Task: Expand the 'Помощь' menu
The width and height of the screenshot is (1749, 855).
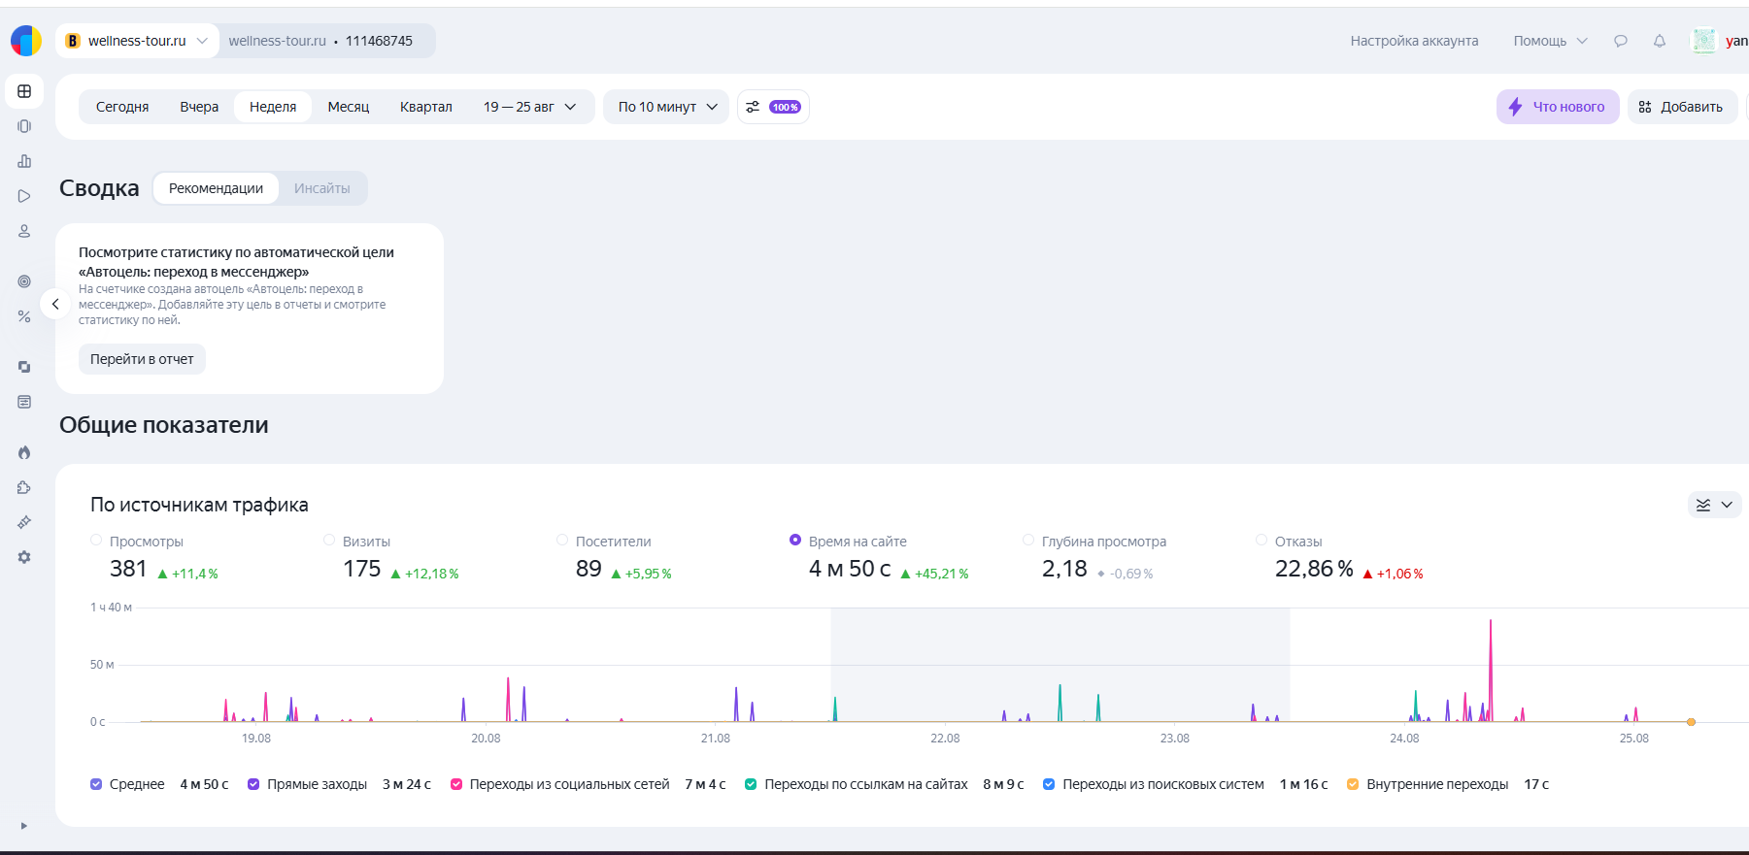Action: point(1550,41)
